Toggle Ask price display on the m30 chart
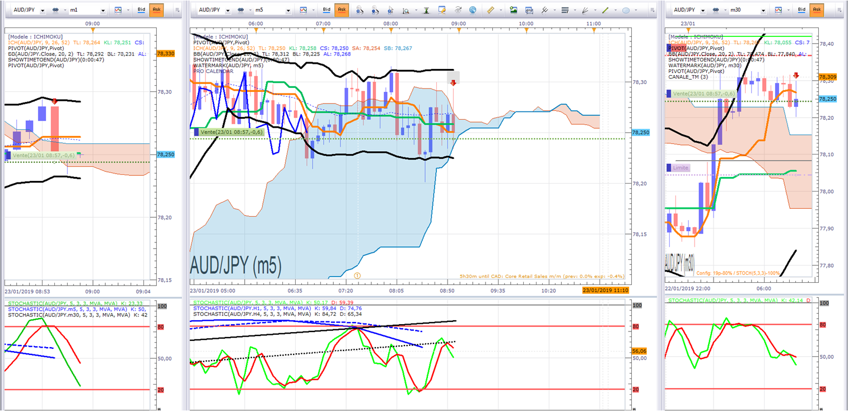Viewport: 848px width, 411px height. pyautogui.click(x=817, y=10)
